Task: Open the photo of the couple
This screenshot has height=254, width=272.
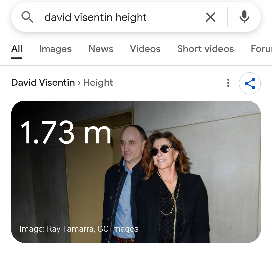Action: tap(136, 172)
